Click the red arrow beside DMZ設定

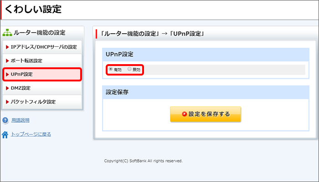tap(7, 88)
